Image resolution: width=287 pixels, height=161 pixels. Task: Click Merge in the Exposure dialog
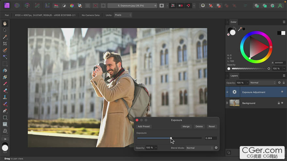coord(186,127)
